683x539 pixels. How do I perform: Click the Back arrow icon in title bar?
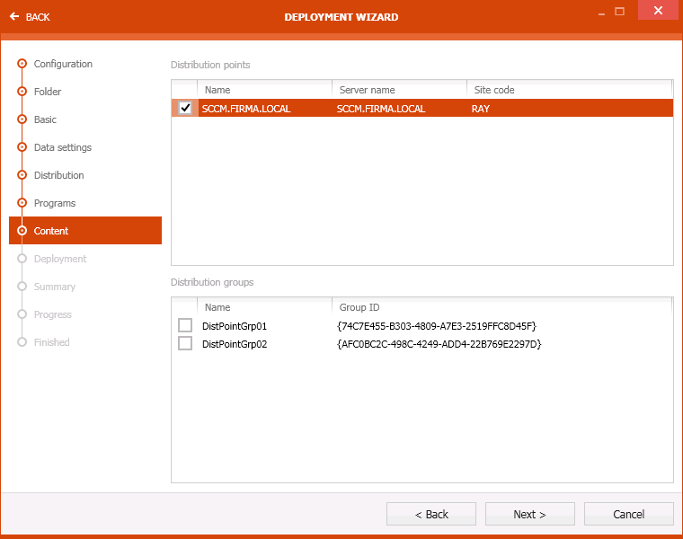point(14,17)
